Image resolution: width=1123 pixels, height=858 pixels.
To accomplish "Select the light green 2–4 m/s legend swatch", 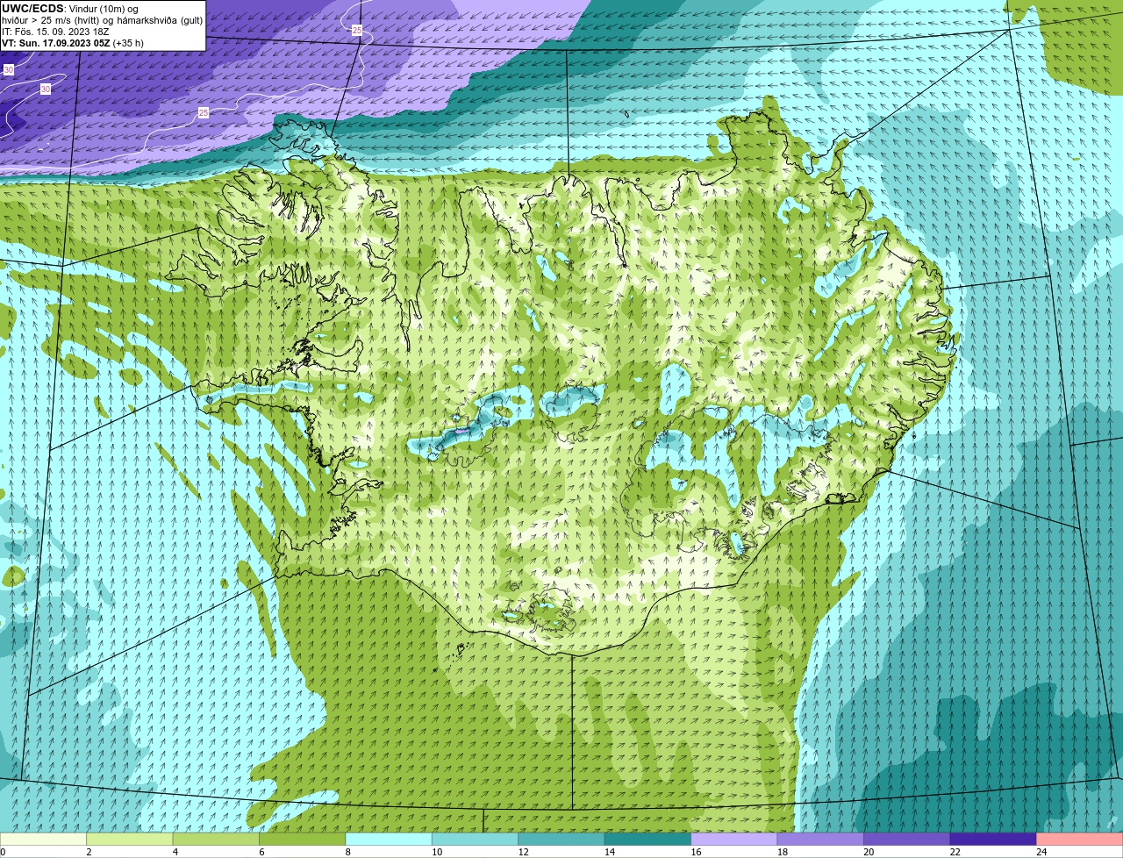I will 130,839.
